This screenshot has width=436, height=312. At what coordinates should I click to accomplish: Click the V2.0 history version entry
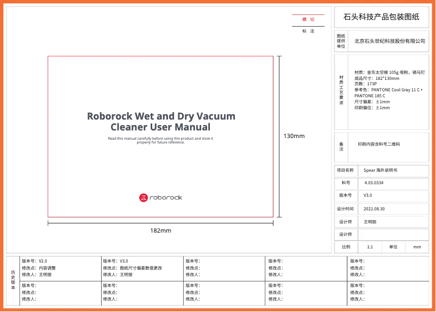click(x=42, y=261)
